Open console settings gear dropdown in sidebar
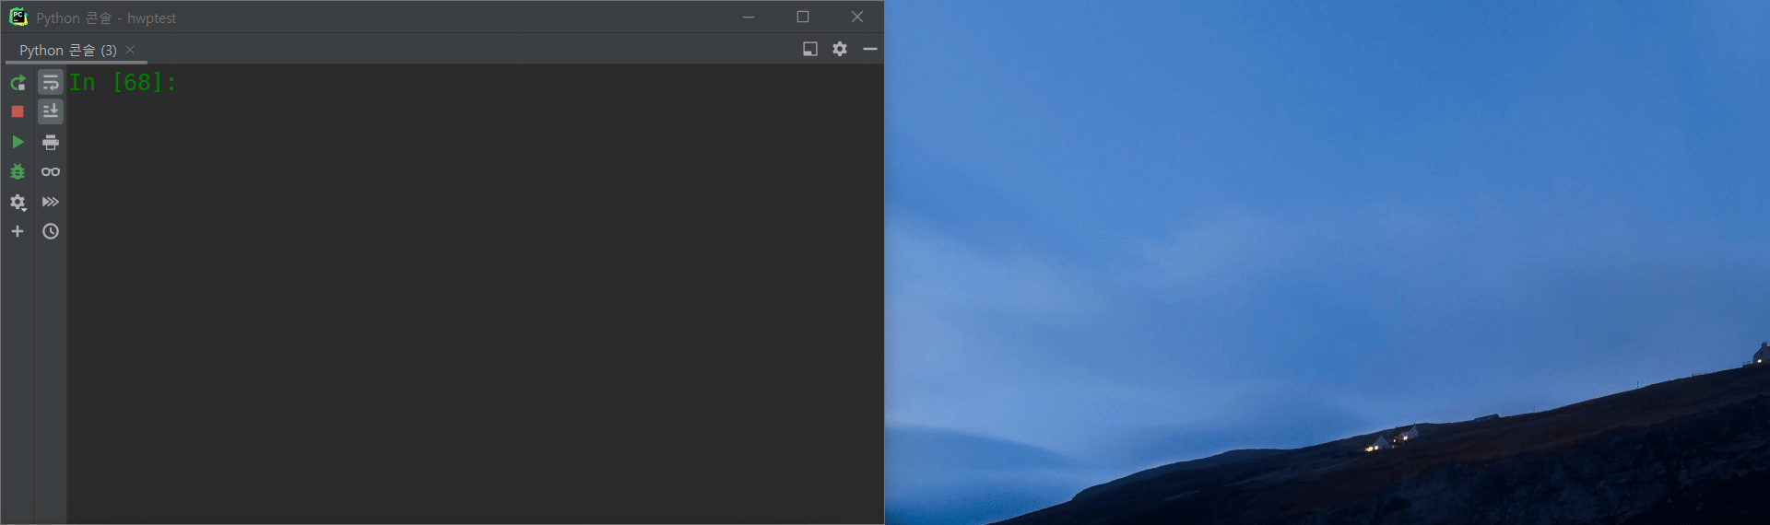Image resolution: width=1770 pixels, height=525 pixels. pos(18,202)
